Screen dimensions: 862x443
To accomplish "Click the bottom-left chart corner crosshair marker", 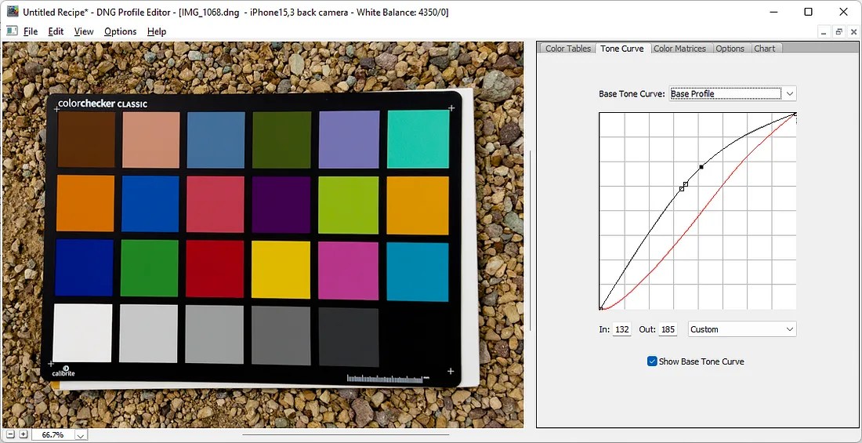I will 51,364.
